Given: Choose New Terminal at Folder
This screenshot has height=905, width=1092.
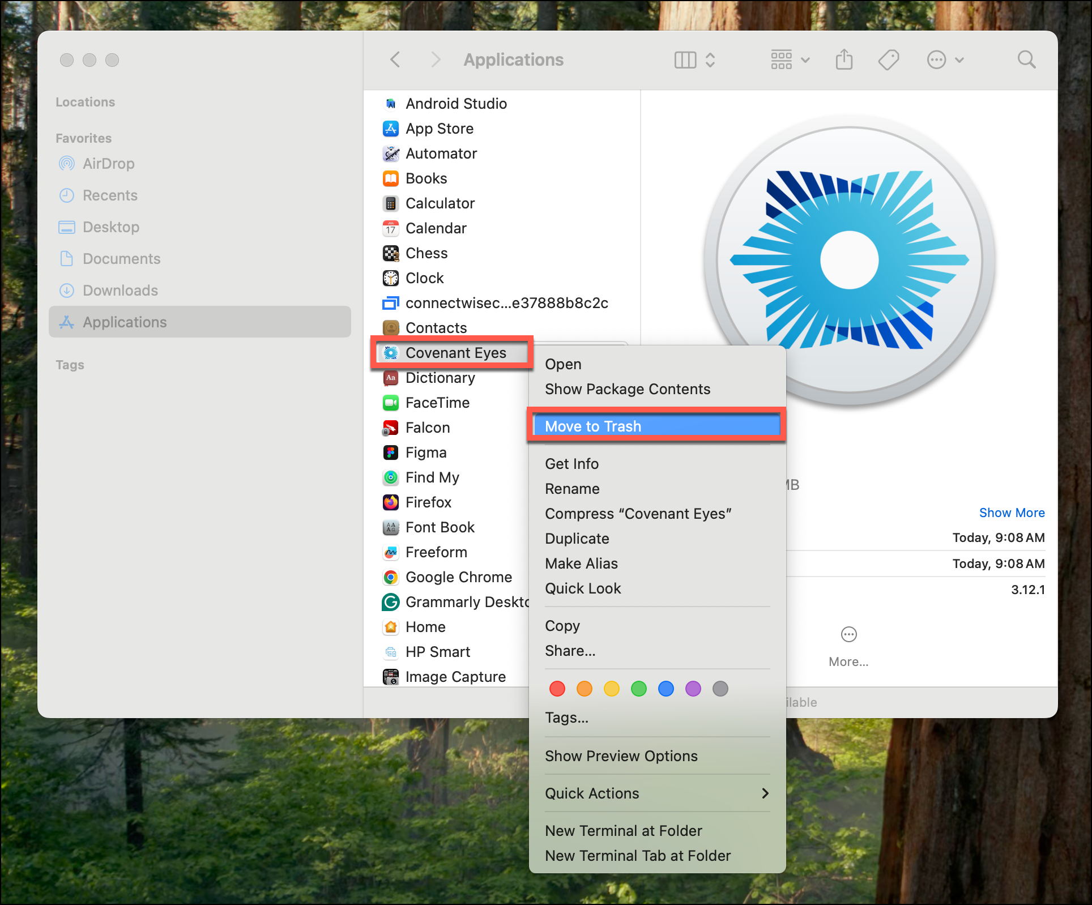Looking at the screenshot, I should coord(657,831).
